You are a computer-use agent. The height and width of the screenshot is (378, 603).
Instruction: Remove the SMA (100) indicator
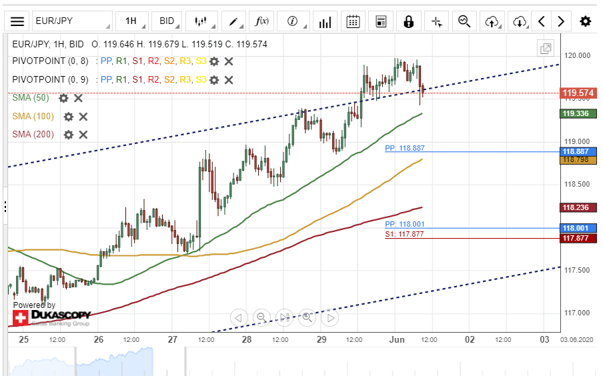click(x=83, y=117)
